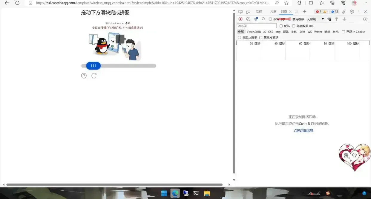Switch to the 元素 tab

click(273, 12)
